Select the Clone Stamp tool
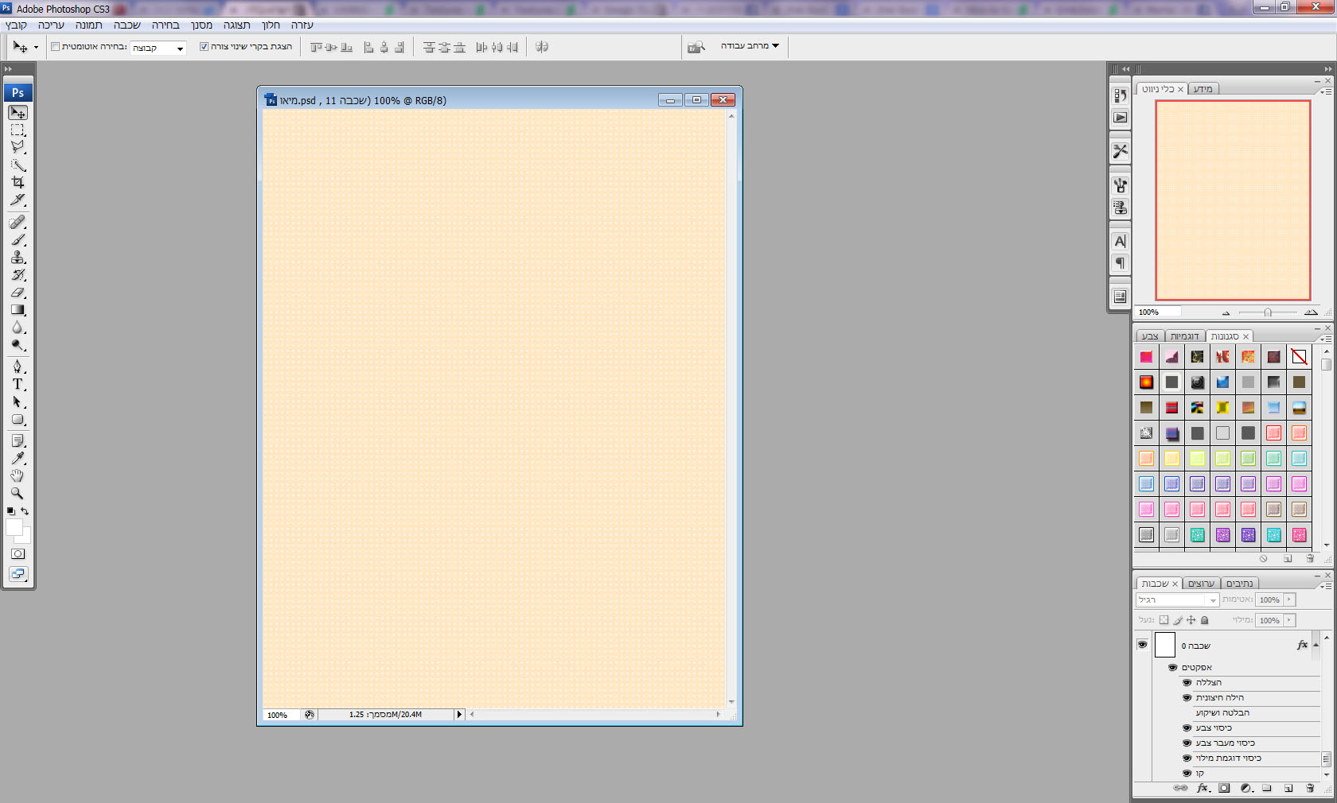The height and width of the screenshot is (803, 1337). point(18,258)
